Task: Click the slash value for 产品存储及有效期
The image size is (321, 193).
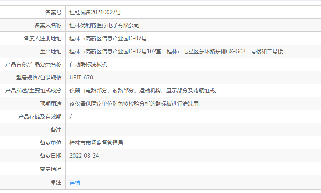Action: click(x=71, y=117)
